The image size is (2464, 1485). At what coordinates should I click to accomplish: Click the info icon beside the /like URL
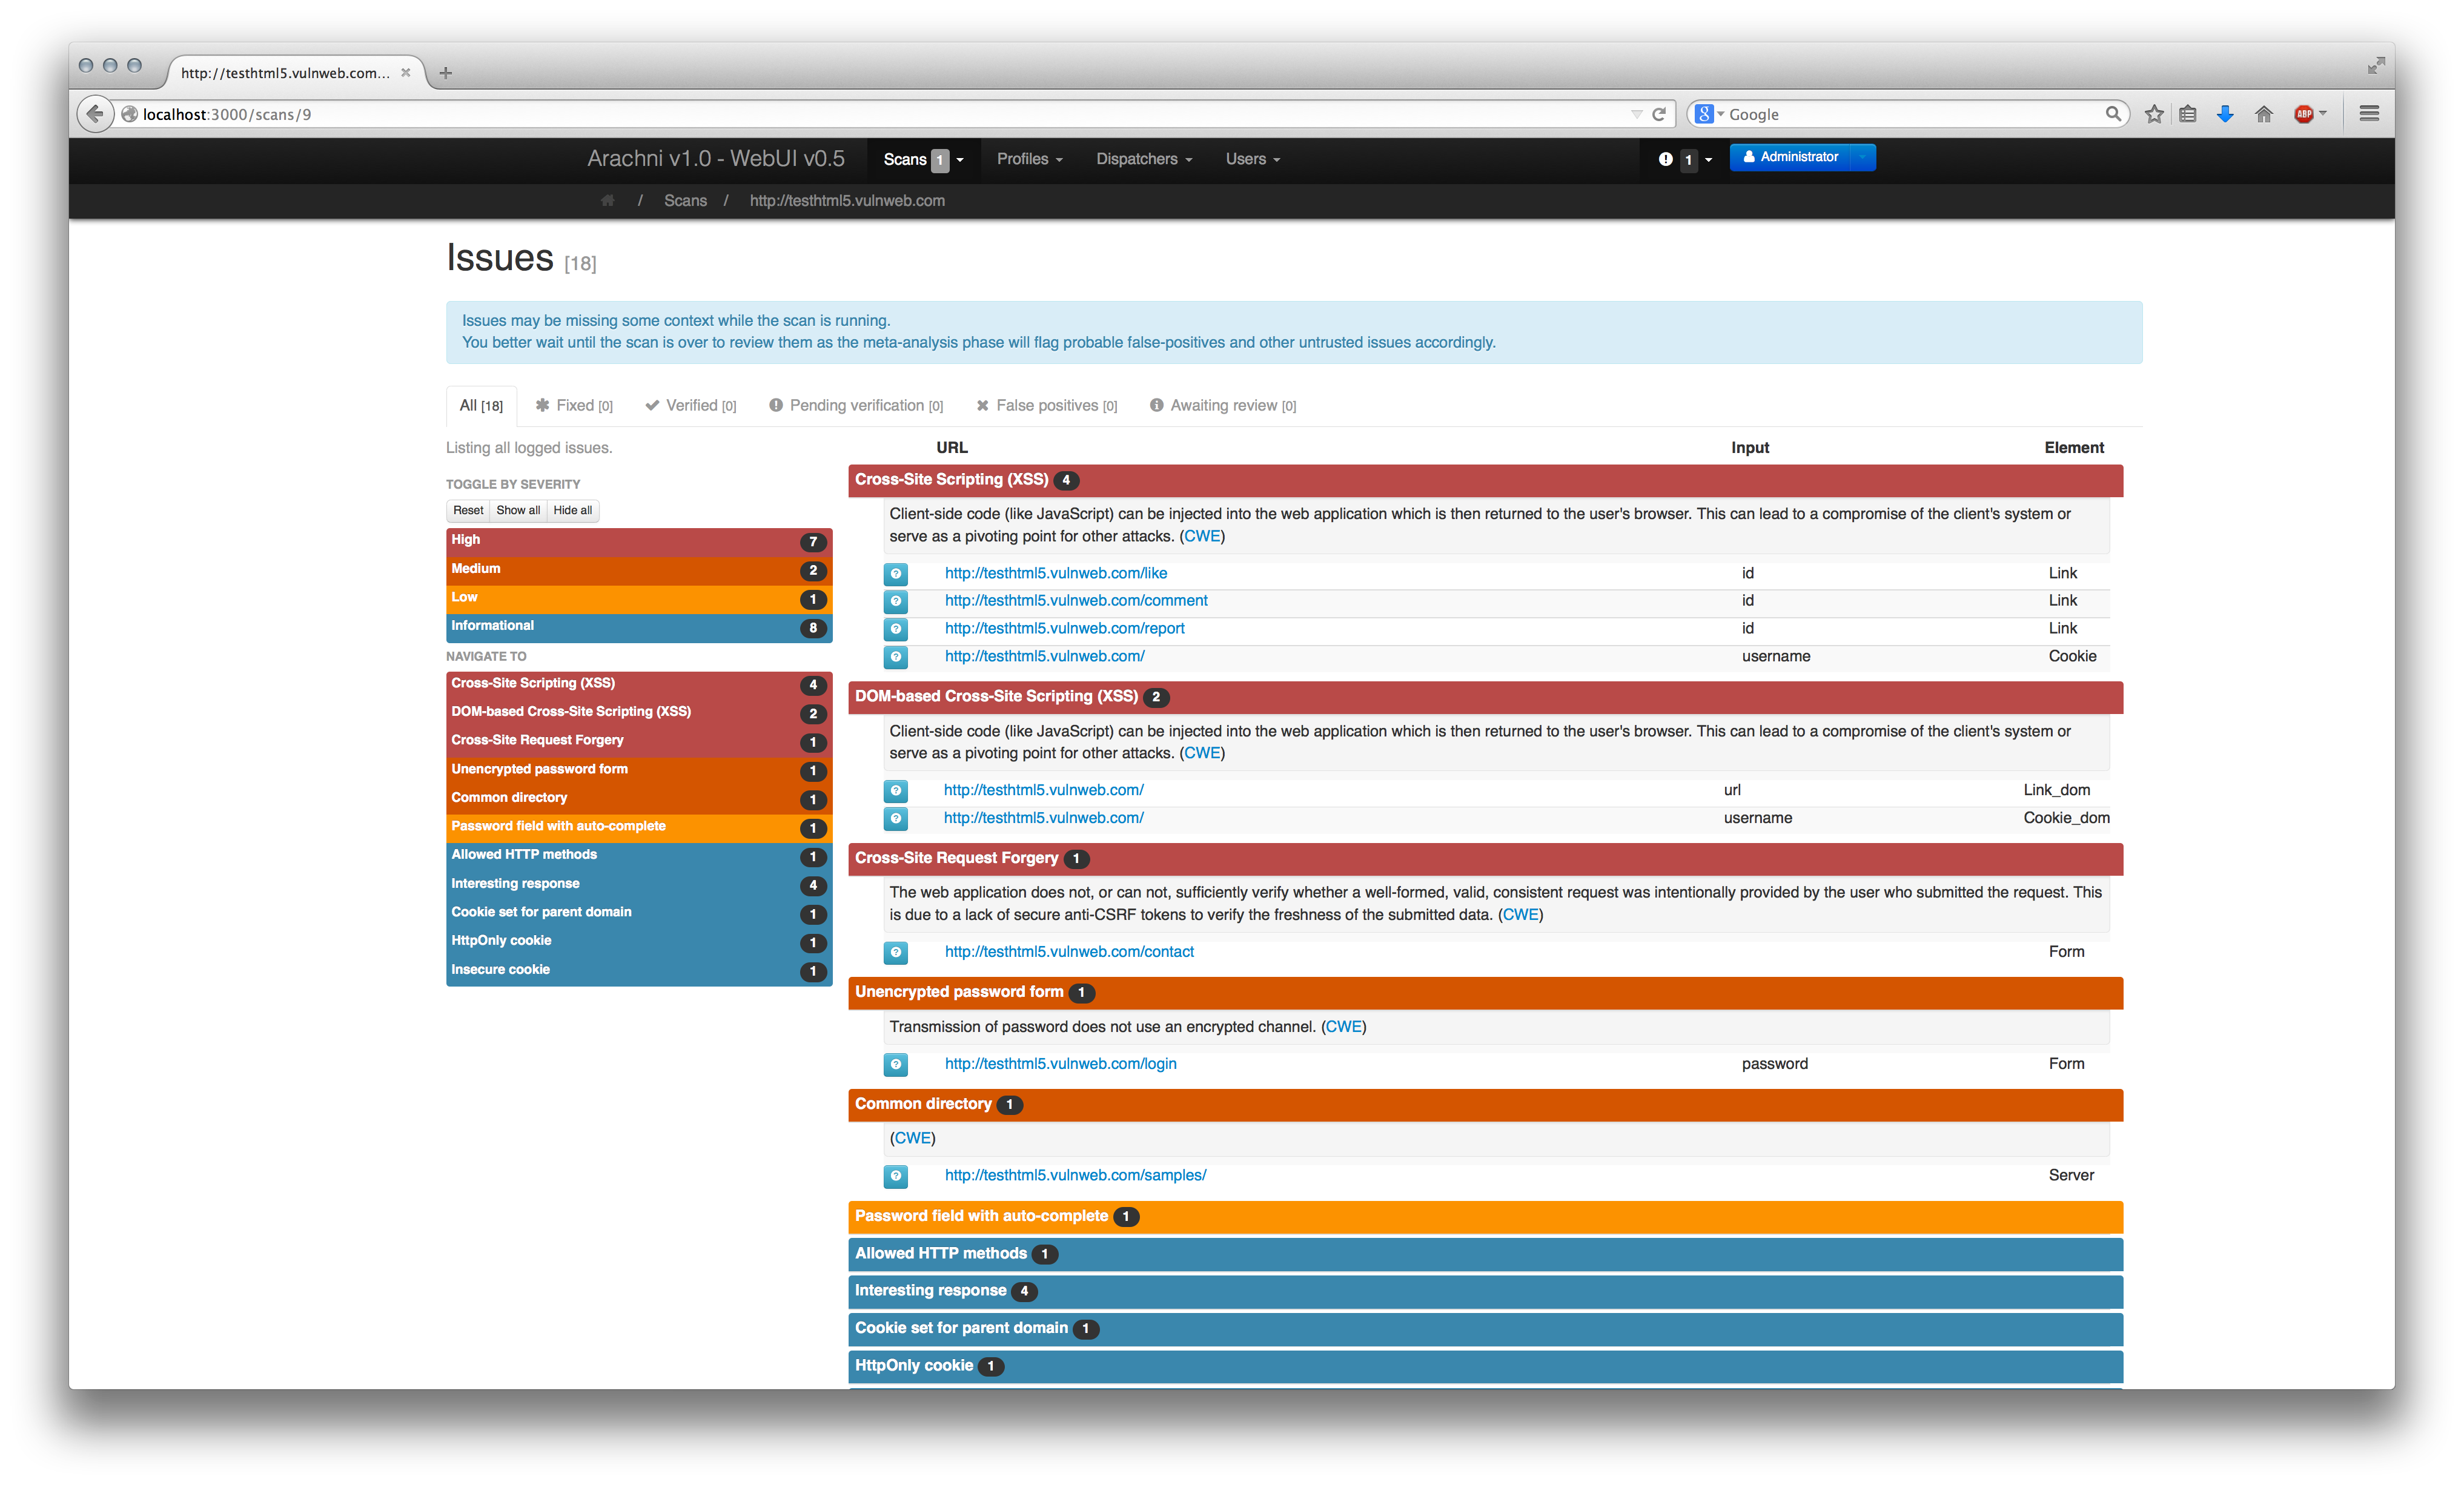(x=896, y=574)
